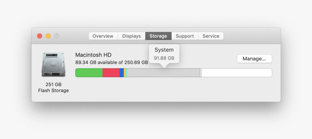Click the thin cyan storage segment

[127, 73]
